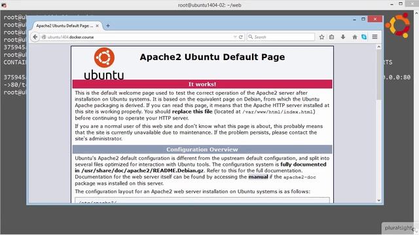Minimize the root@ubuntu1404-02 terminal window
419x235 pixels.
(x=392, y=5)
